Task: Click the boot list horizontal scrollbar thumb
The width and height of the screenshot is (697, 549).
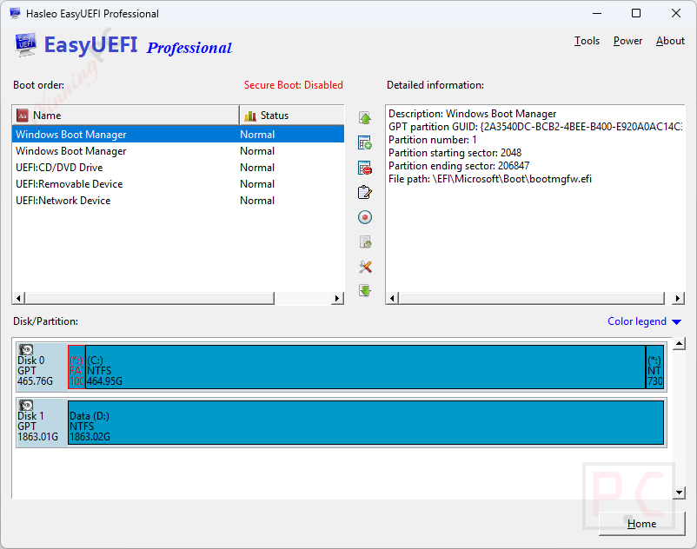Action: [149, 298]
